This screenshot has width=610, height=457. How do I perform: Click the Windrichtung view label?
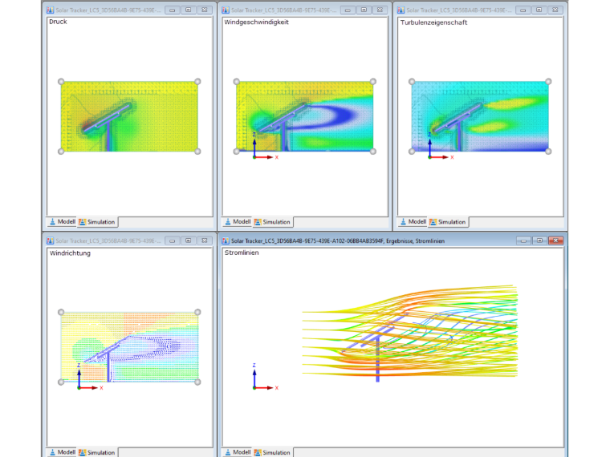tap(70, 253)
